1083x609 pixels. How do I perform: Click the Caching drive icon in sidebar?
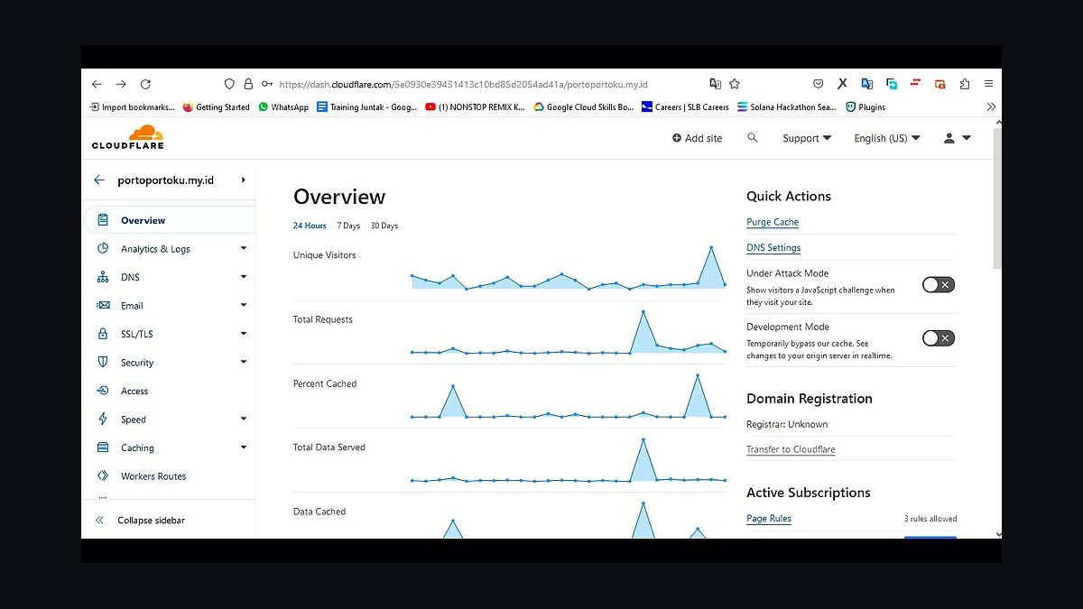click(103, 448)
